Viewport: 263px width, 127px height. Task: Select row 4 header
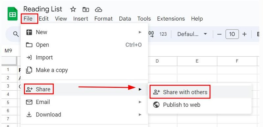tap(8, 94)
